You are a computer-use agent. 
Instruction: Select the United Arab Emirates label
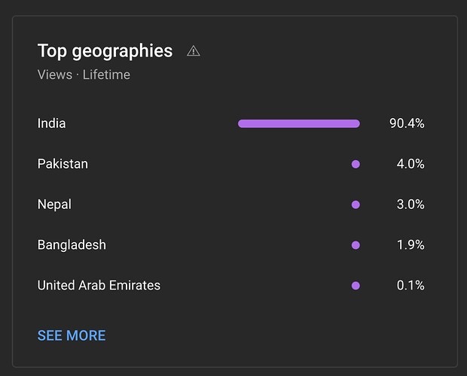[99, 285]
